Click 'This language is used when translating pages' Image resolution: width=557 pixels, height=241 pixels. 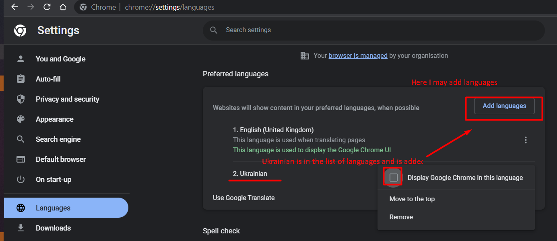299,140
